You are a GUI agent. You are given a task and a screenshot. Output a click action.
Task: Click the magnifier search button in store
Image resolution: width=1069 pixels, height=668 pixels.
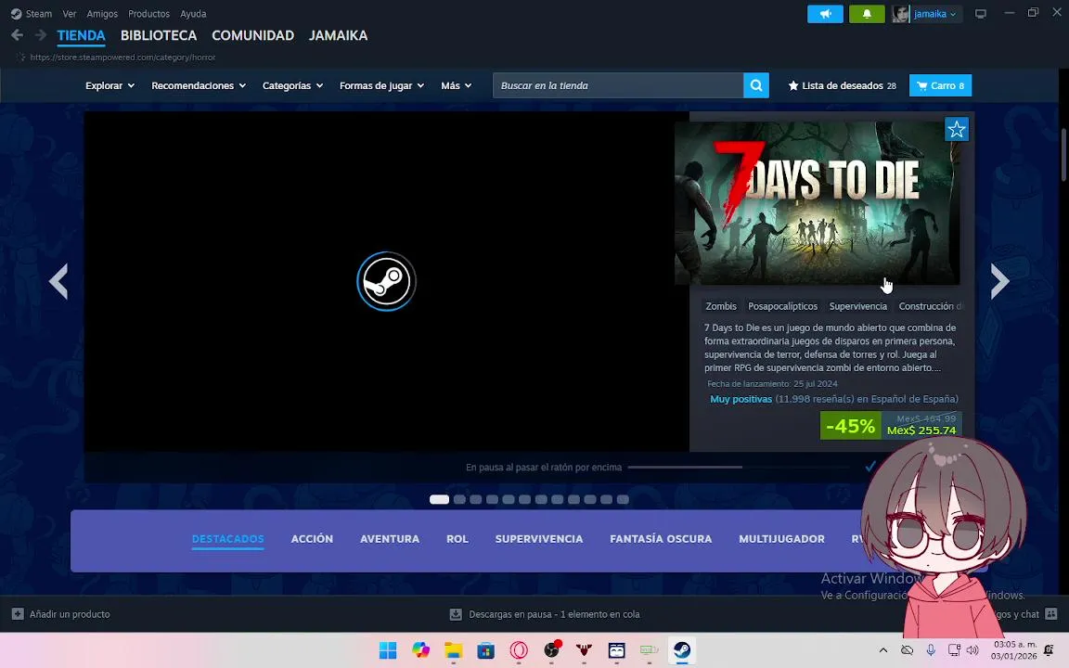[x=756, y=85]
